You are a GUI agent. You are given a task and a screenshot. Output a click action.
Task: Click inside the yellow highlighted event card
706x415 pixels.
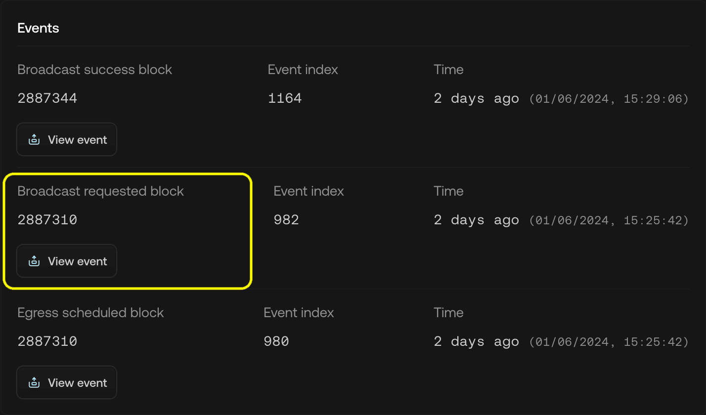tap(128, 230)
